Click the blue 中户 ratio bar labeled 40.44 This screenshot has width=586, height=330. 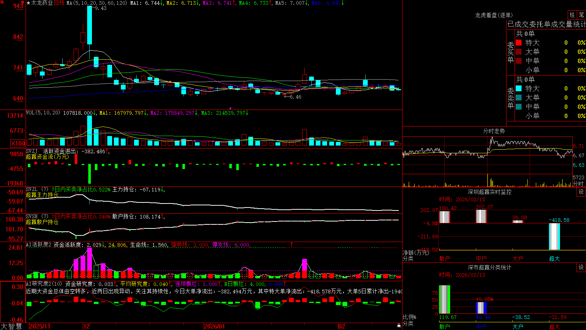481,308
